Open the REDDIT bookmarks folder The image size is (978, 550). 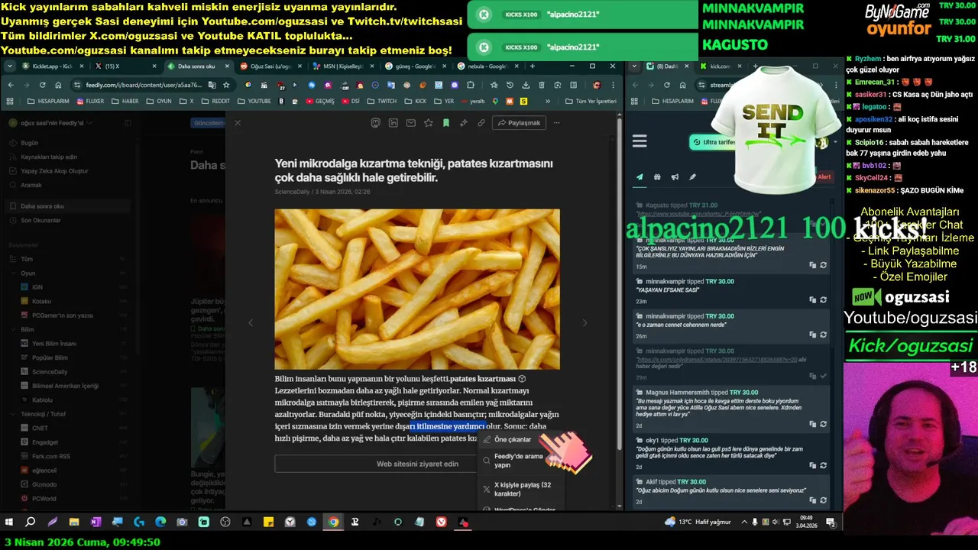215,101
